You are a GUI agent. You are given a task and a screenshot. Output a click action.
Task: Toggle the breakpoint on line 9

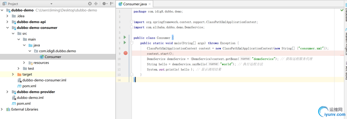126,53
